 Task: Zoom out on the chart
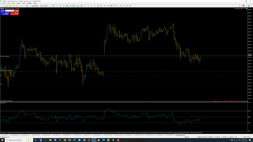(64, 6)
